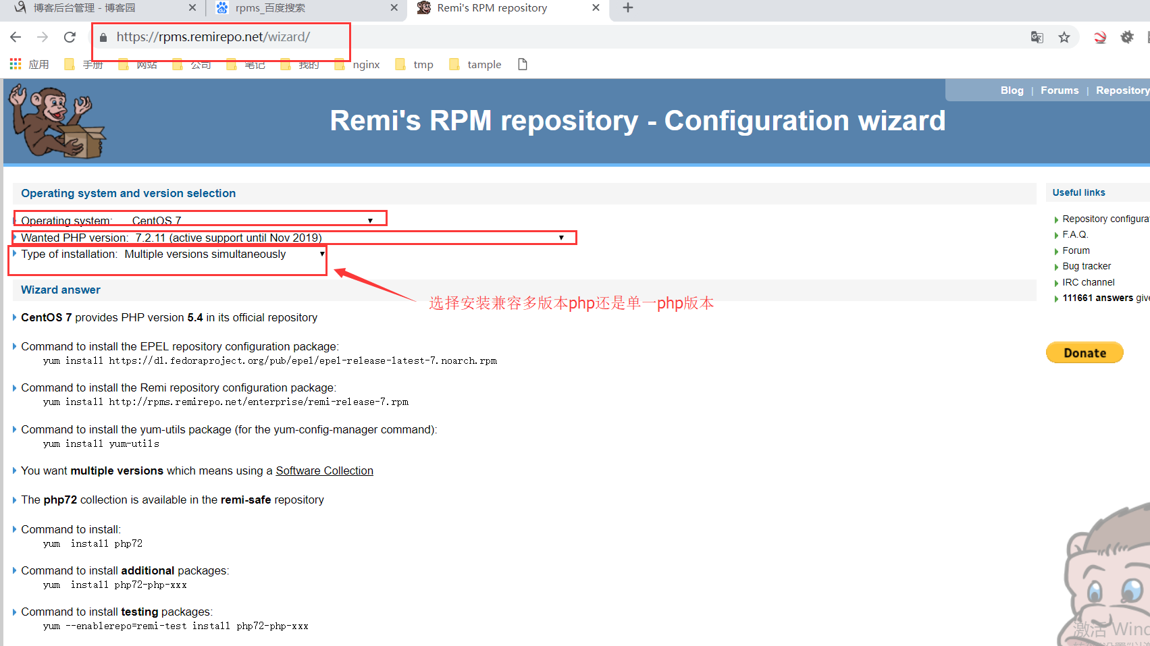Open the 笔记 bookmark folder
The width and height of the screenshot is (1150, 646).
click(246, 64)
